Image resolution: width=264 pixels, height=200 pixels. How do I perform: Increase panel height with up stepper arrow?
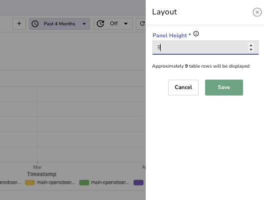[x=251, y=45]
